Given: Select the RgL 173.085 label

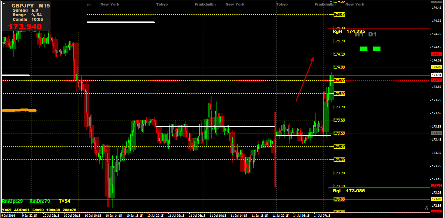Looking at the screenshot, I should (x=349, y=191).
